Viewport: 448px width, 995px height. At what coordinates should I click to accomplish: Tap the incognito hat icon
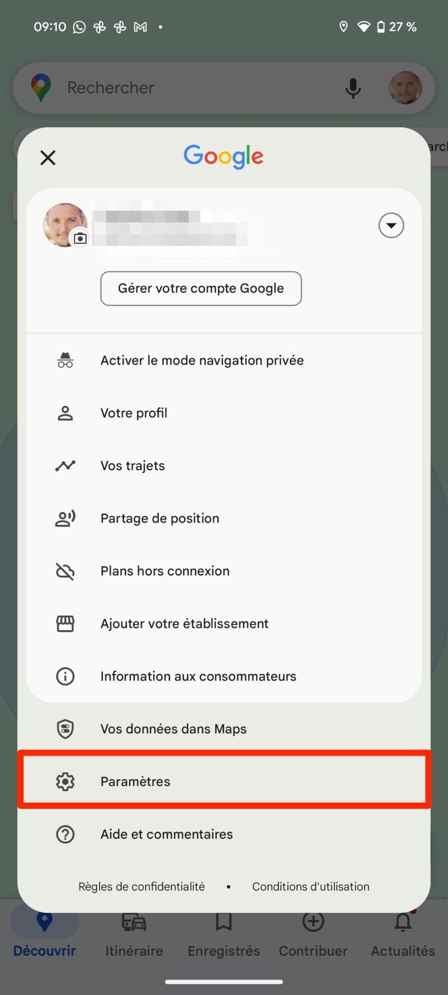pos(65,360)
